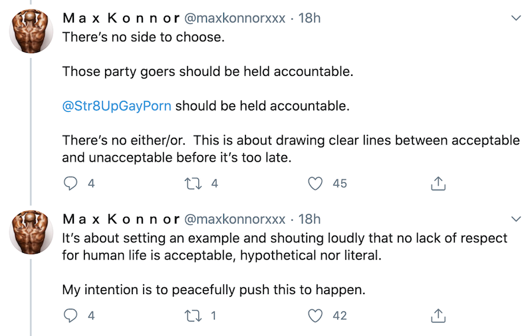Reply to the first tweet
The height and width of the screenshot is (336, 532).
tap(70, 184)
